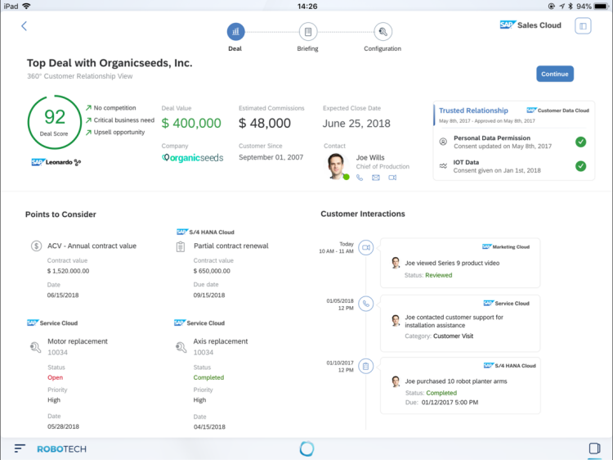The width and height of the screenshot is (613, 460).
Task: Click Partial contract renewal clipboard icon
Action: [181, 246]
